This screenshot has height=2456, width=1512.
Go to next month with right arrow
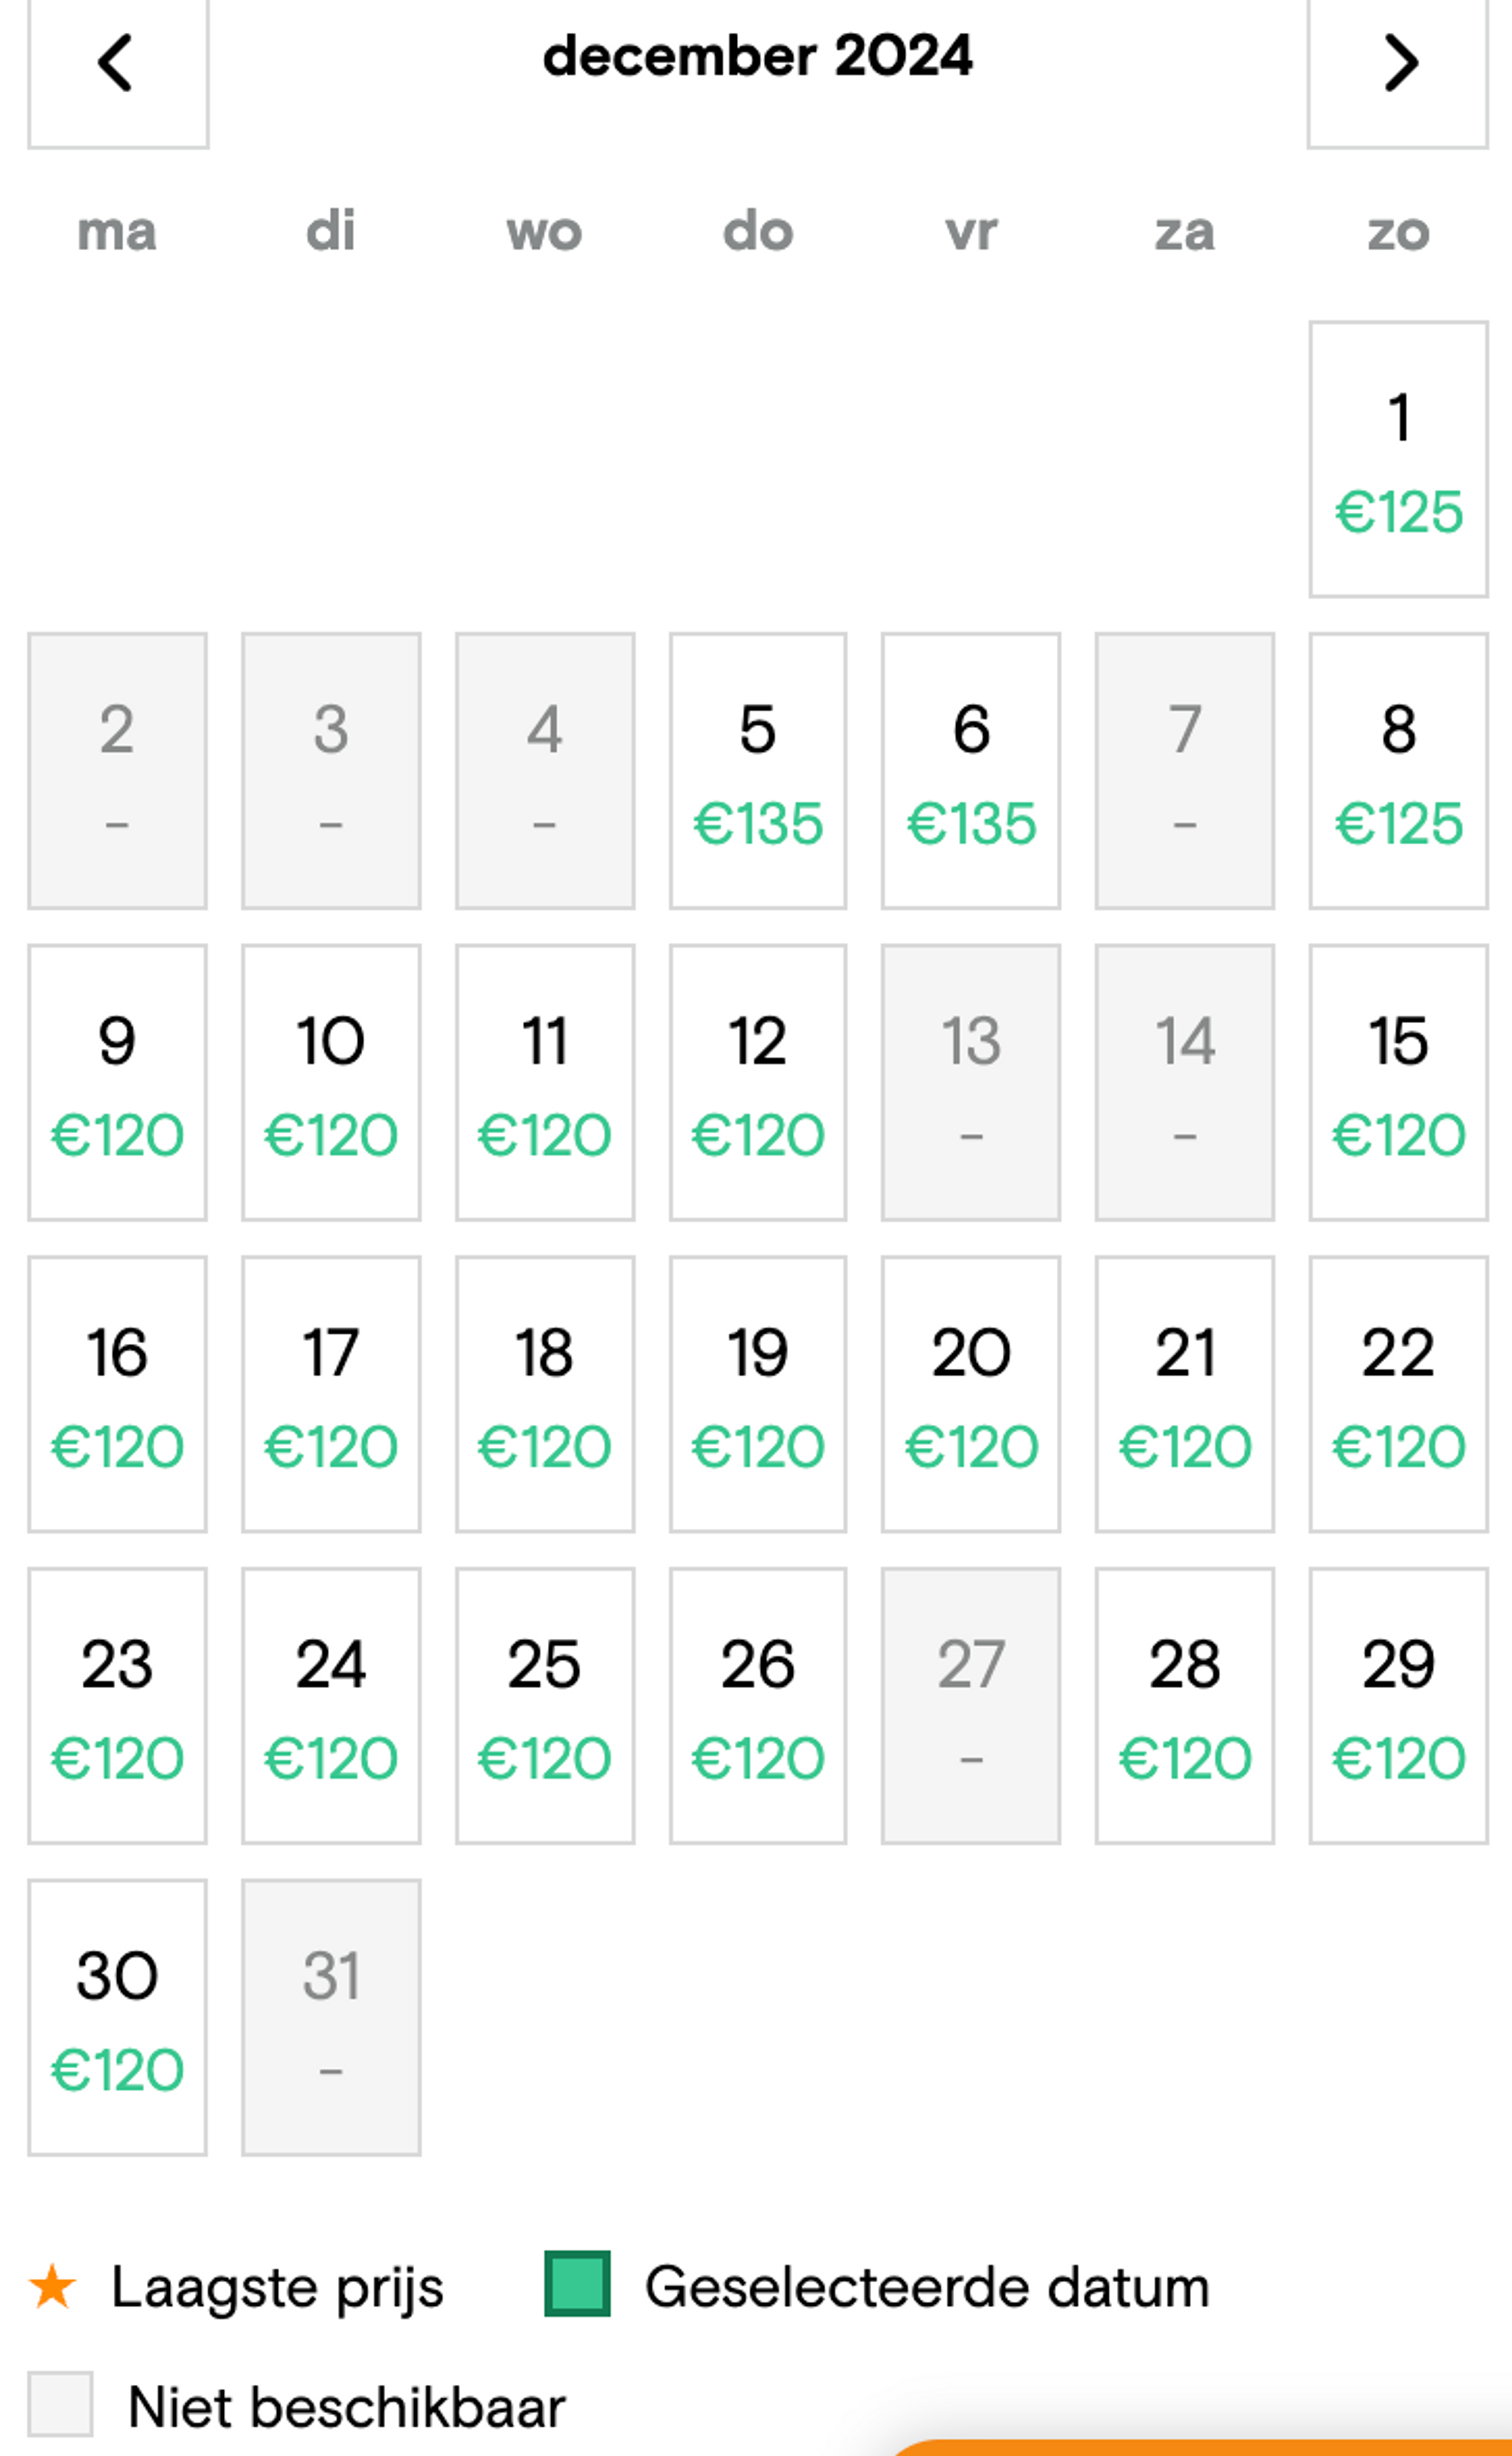[x=1398, y=65]
